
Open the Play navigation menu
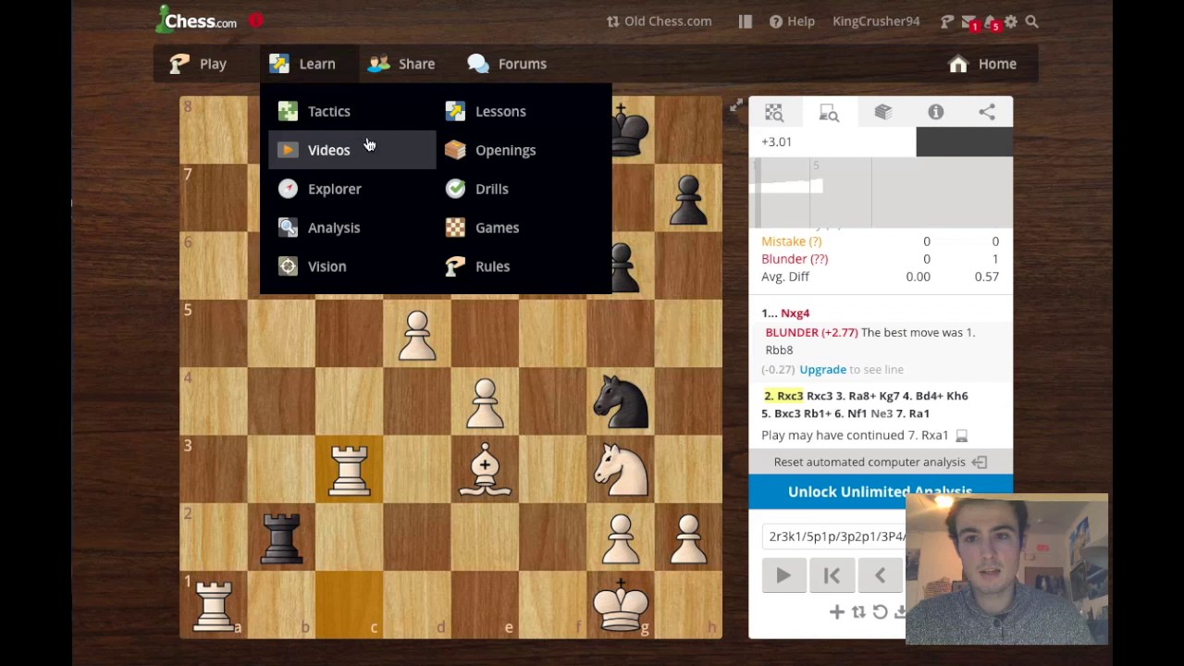point(198,64)
